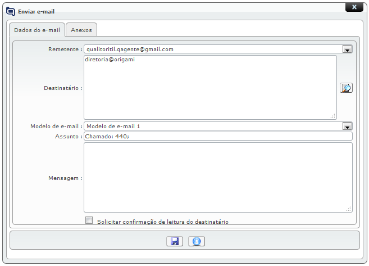
Task: Switch to the Anexos tab
Action: (81, 30)
